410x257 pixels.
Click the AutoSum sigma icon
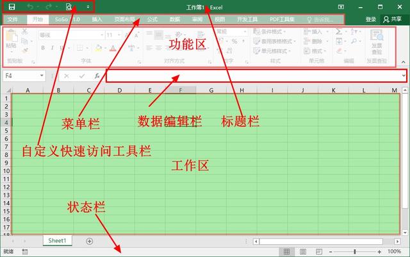click(339, 31)
